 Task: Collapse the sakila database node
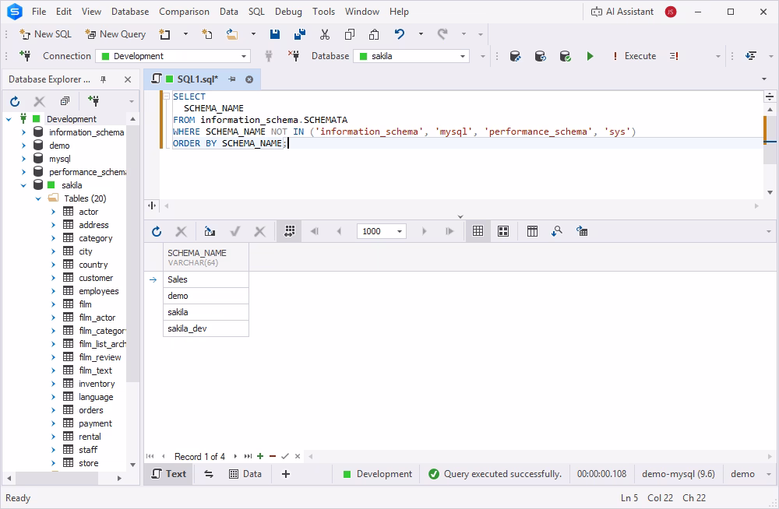point(23,185)
